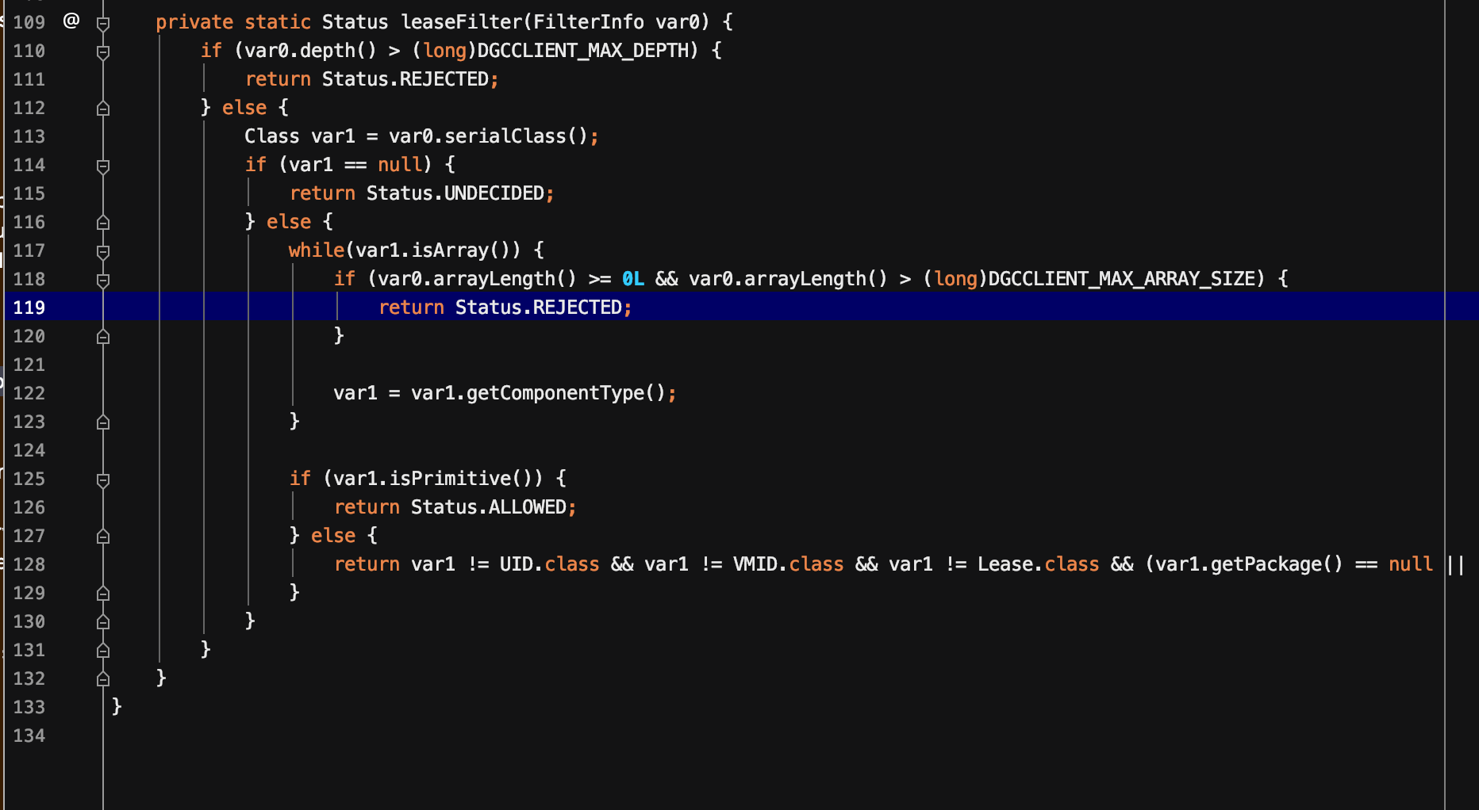Click the fold end marker on line 120
The width and height of the screenshot is (1479, 810).
coord(103,337)
